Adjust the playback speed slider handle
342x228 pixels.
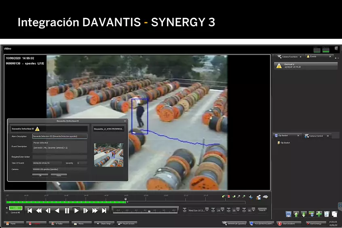coord(149,211)
